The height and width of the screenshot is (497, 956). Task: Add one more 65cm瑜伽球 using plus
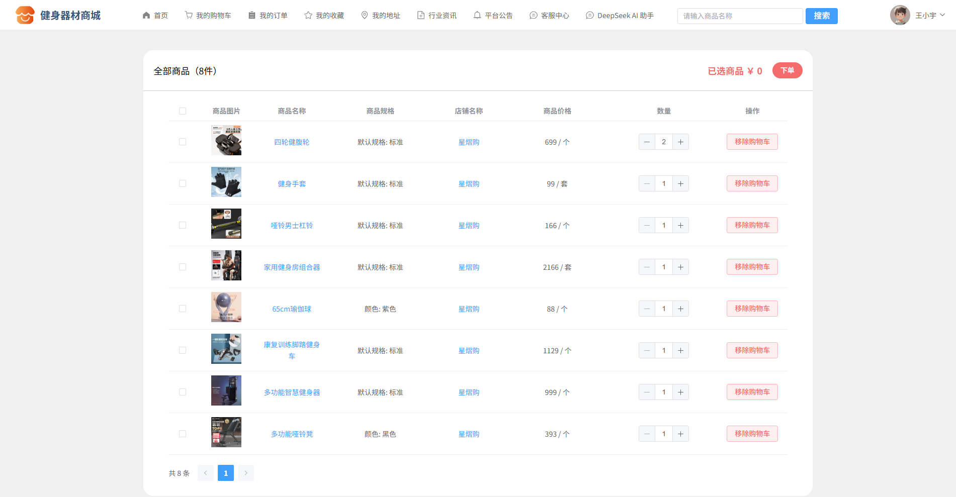click(680, 309)
